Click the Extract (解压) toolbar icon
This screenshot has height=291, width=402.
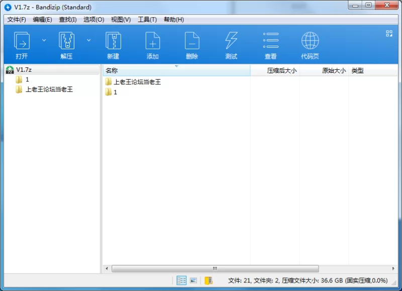tap(66, 41)
